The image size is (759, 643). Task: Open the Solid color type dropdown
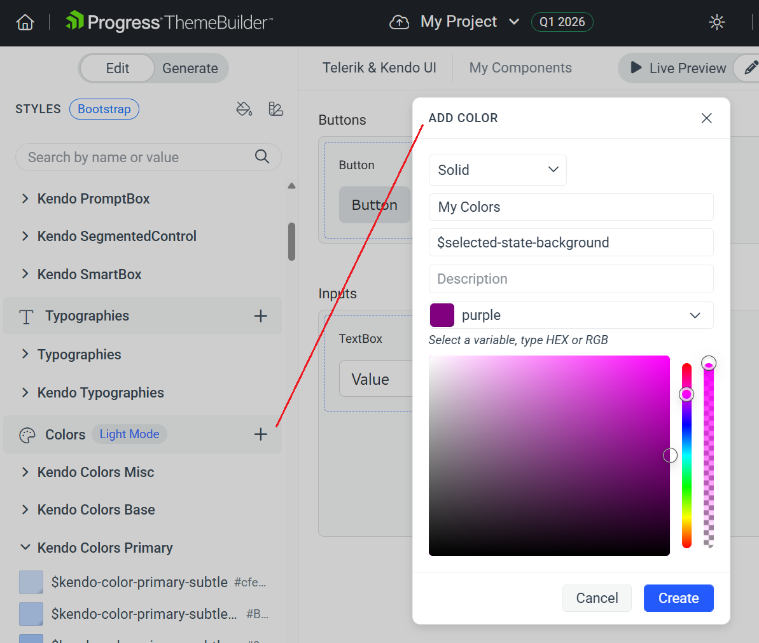point(498,170)
